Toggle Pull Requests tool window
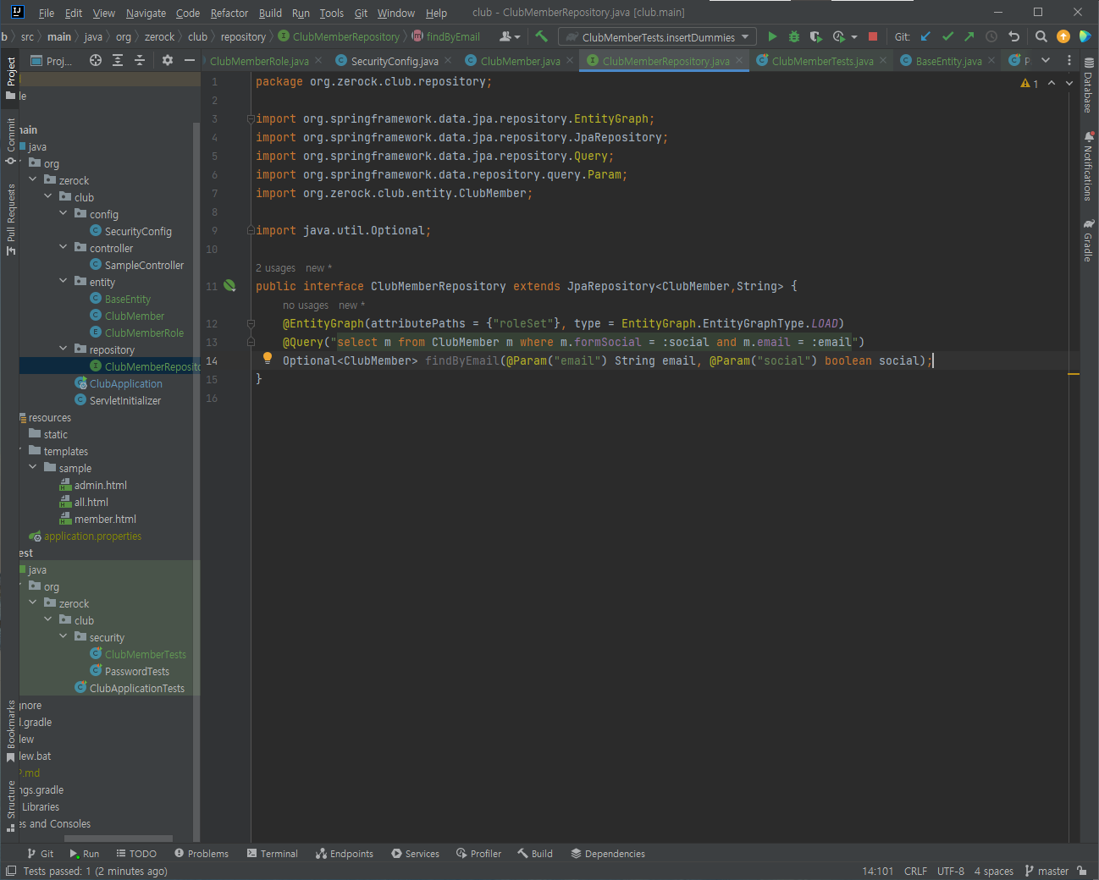Screen dimensions: 1099x880 (11, 219)
